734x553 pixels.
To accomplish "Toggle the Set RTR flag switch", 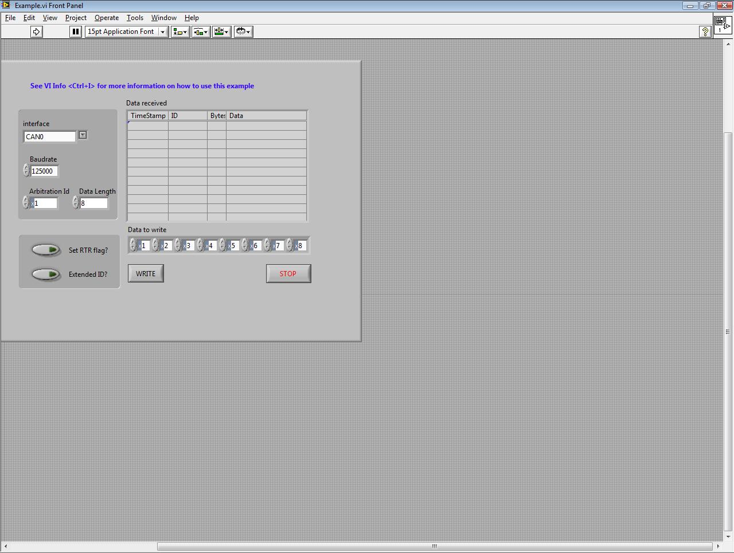I will [x=46, y=250].
